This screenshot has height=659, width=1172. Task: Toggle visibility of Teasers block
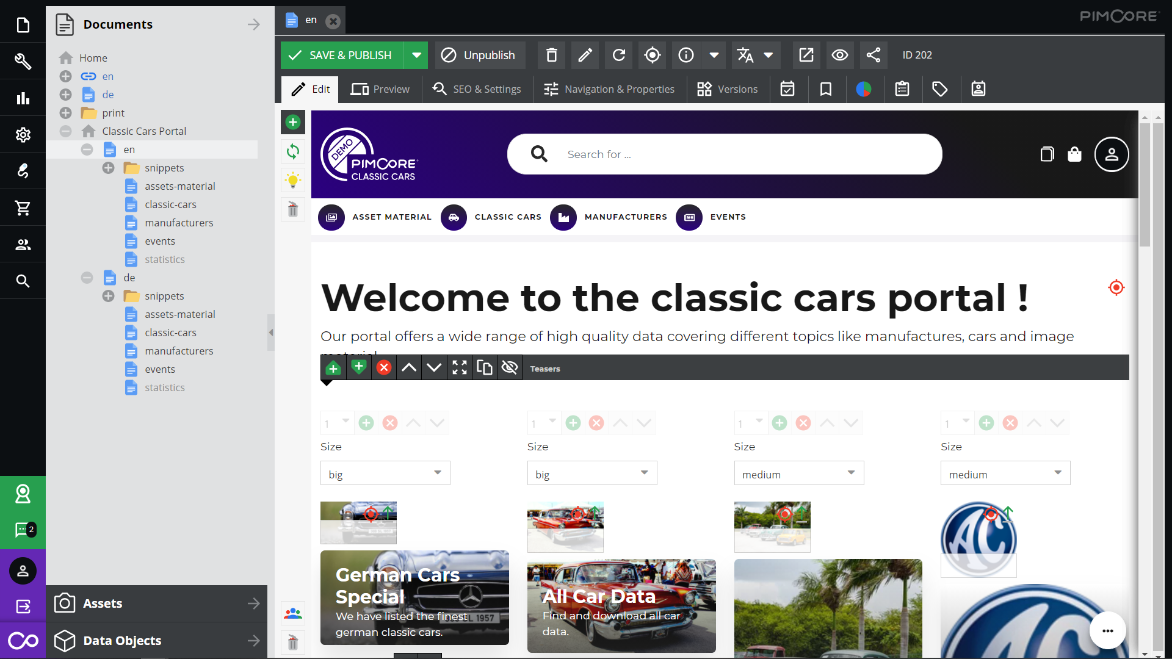pos(510,369)
